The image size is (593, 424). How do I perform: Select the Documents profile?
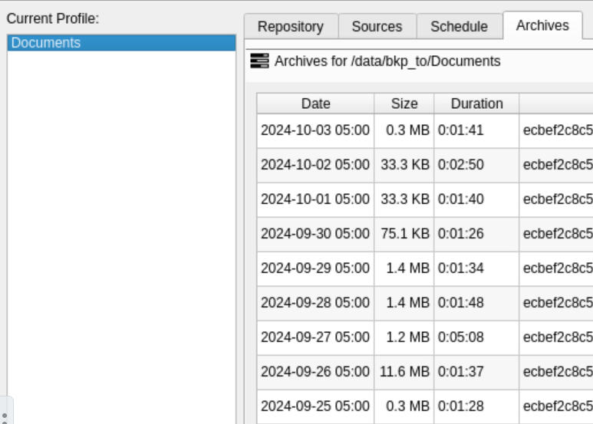pyautogui.click(x=122, y=43)
